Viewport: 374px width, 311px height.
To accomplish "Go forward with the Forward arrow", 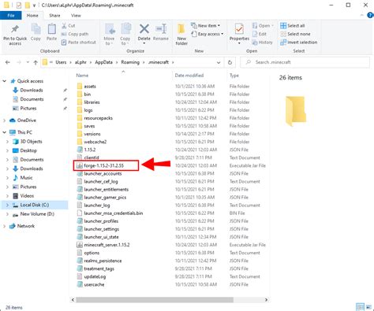I will click(19, 62).
